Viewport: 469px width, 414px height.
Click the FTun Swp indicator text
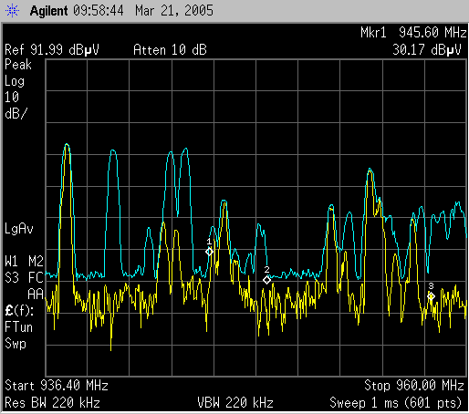[18, 336]
